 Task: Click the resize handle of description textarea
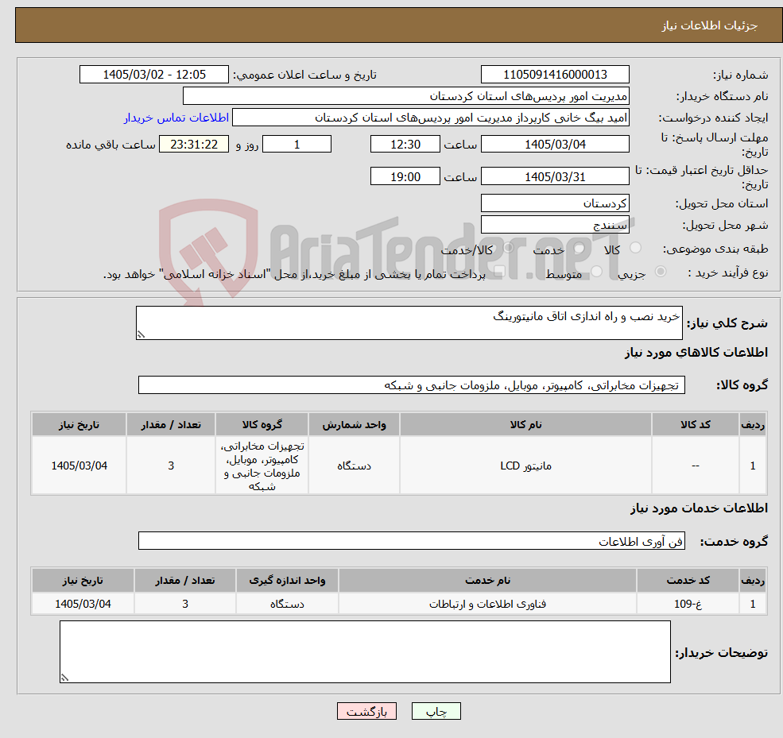click(141, 334)
